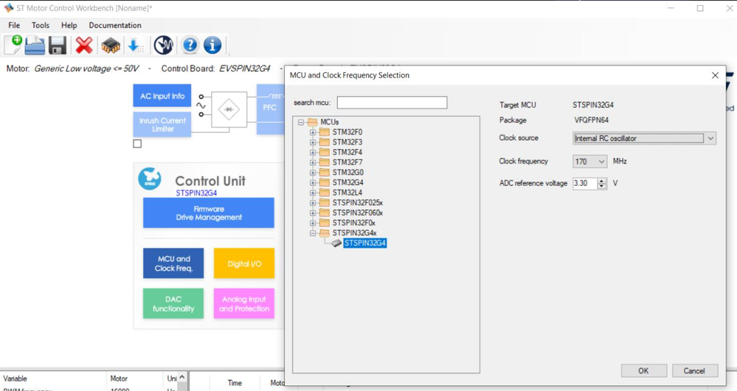Click the blue question mark help icon

(190, 45)
